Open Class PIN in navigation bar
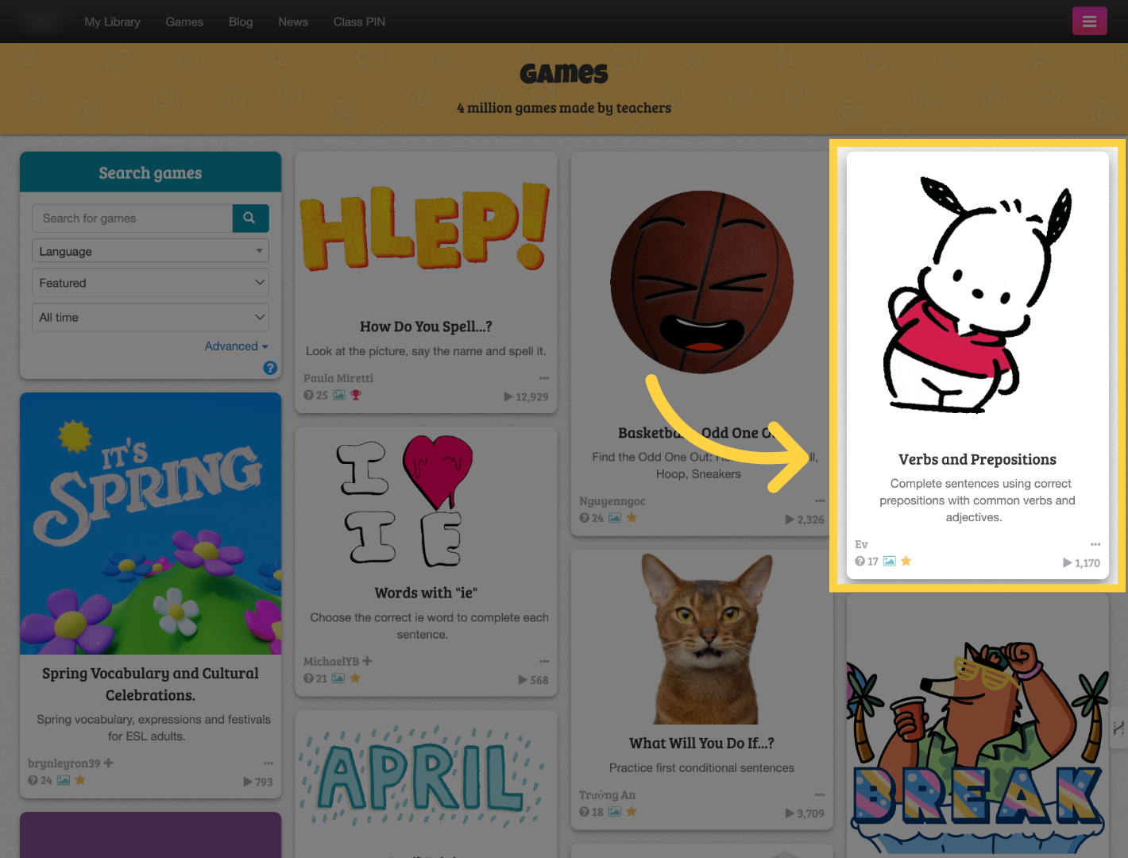1128x858 pixels. (359, 21)
